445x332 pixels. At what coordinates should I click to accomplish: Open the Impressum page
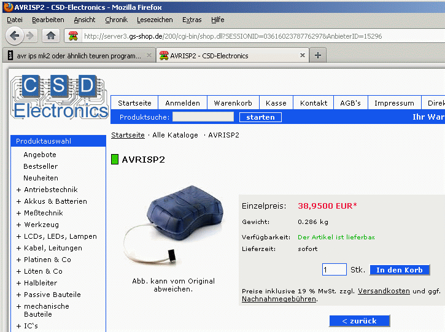point(394,103)
